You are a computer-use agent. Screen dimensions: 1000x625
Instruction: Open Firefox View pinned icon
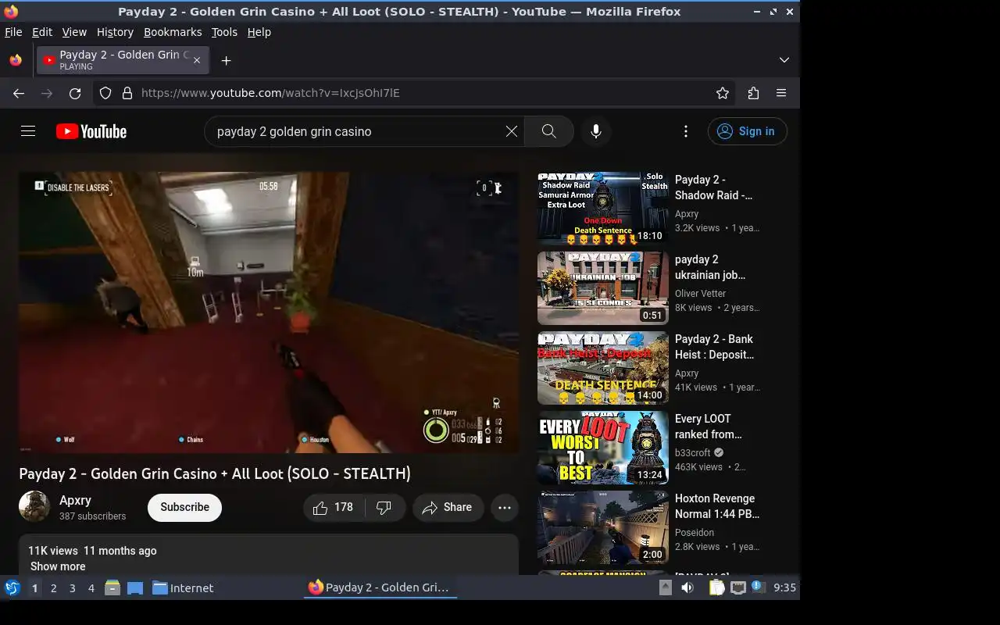[16, 60]
